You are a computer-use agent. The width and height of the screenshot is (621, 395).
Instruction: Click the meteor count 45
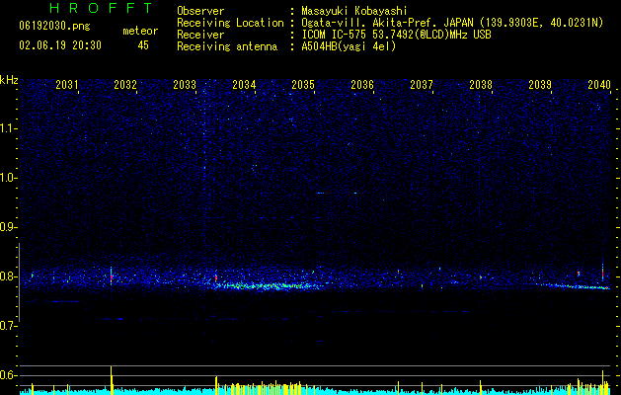tap(143, 45)
